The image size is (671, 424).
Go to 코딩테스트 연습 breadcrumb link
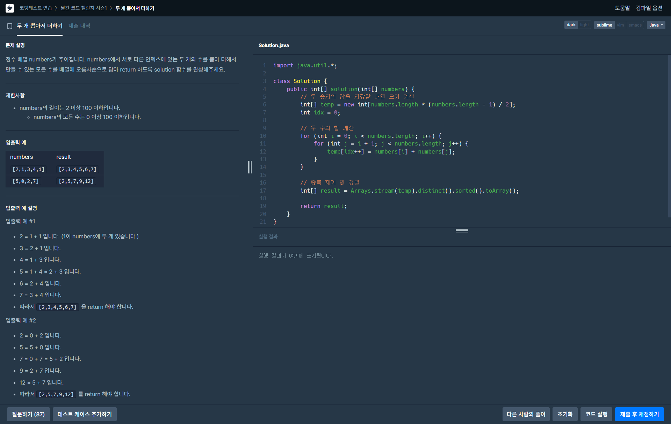tap(36, 8)
